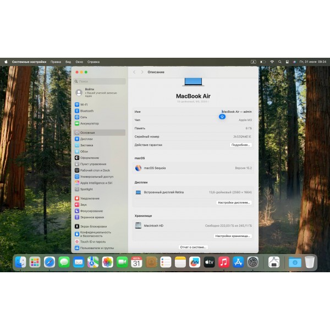Viewport: 330px width, 330px height.
Task: Open Calendar from the Dock
Action: (136, 262)
